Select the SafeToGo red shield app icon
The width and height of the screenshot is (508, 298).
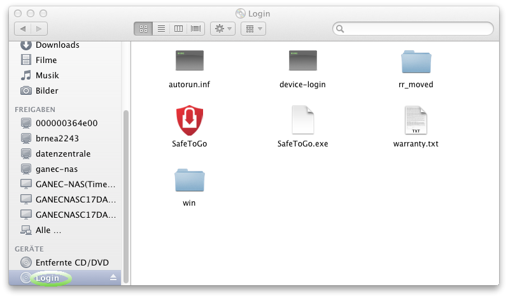click(x=190, y=120)
